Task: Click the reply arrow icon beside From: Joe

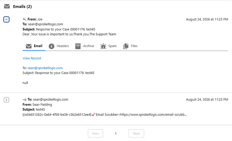Action: coord(25,19)
